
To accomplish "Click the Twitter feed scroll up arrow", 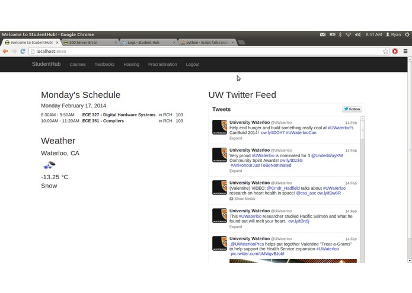I will pos(363,119).
